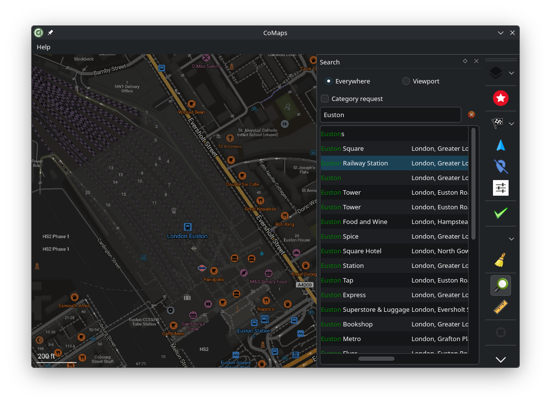
Task: Click the St Aloysius church marker
Action: 230,138
